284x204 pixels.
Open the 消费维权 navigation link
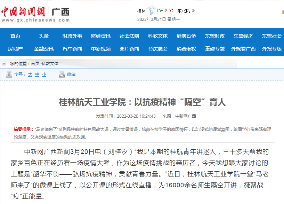[186, 49]
